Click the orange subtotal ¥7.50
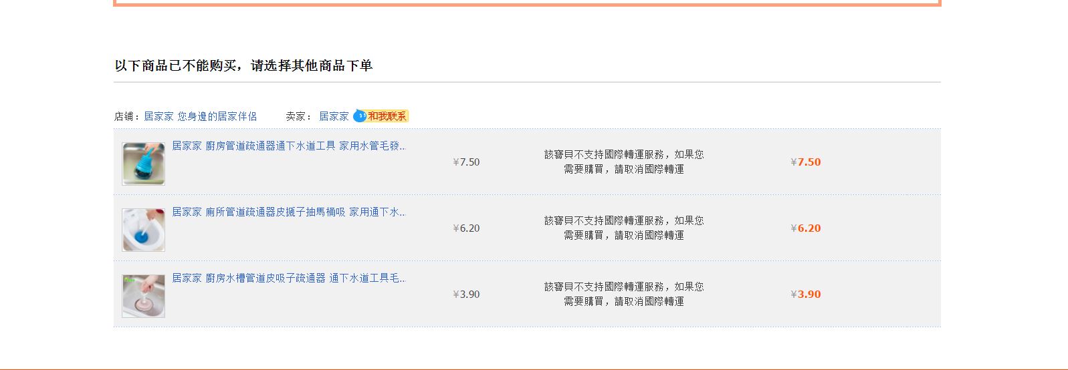The height and width of the screenshot is (370, 1068). (805, 162)
